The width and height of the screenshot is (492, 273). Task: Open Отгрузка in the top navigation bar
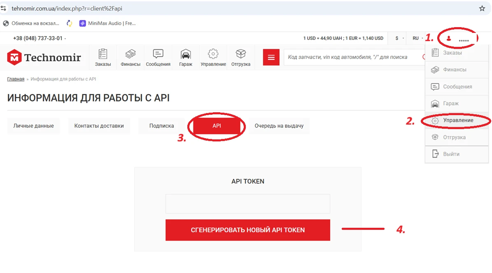[x=241, y=58]
